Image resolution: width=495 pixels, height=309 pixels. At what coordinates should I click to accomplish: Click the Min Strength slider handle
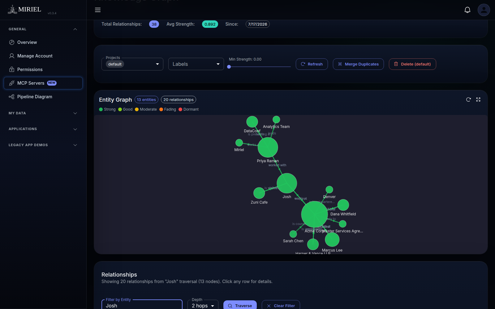pyautogui.click(x=229, y=67)
